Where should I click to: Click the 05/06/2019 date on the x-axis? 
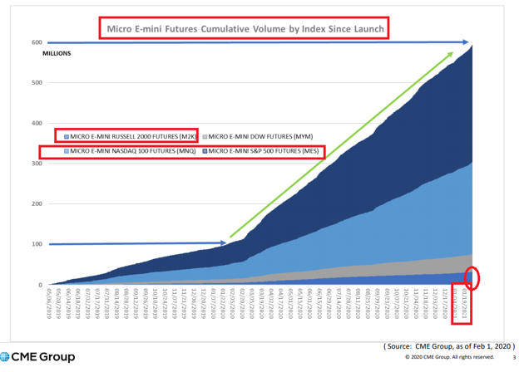pos(49,304)
